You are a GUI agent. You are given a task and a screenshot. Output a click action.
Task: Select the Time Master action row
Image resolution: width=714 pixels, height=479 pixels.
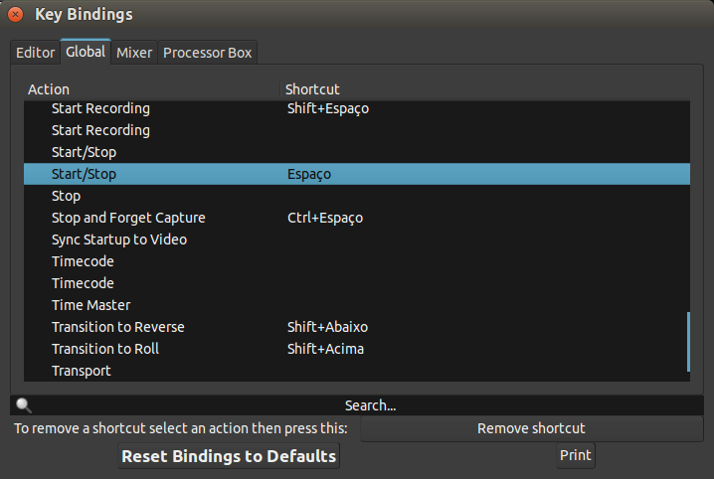coord(90,305)
